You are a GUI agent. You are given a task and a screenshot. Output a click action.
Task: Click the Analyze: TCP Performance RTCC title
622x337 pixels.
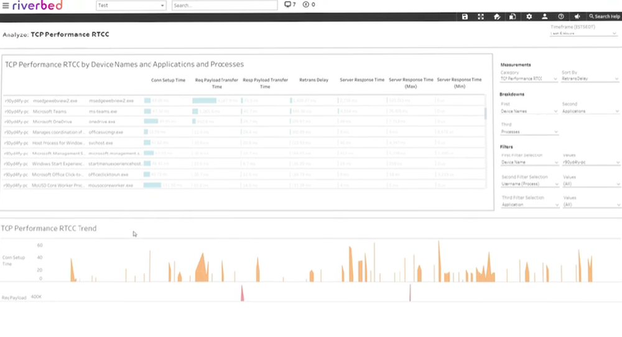[x=56, y=35]
